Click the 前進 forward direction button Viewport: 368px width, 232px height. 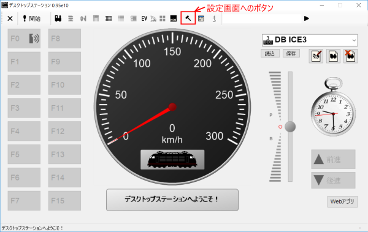point(333,159)
